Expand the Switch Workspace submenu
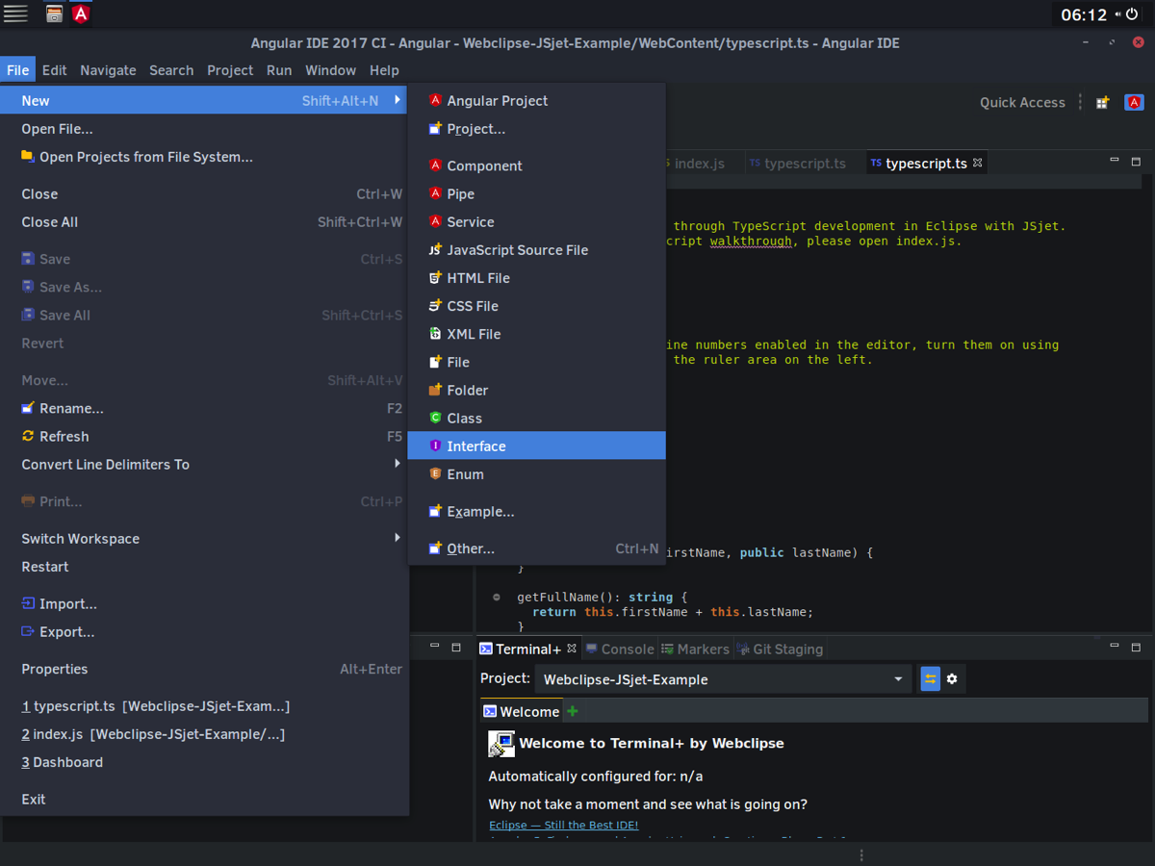The width and height of the screenshot is (1155, 866). click(398, 538)
